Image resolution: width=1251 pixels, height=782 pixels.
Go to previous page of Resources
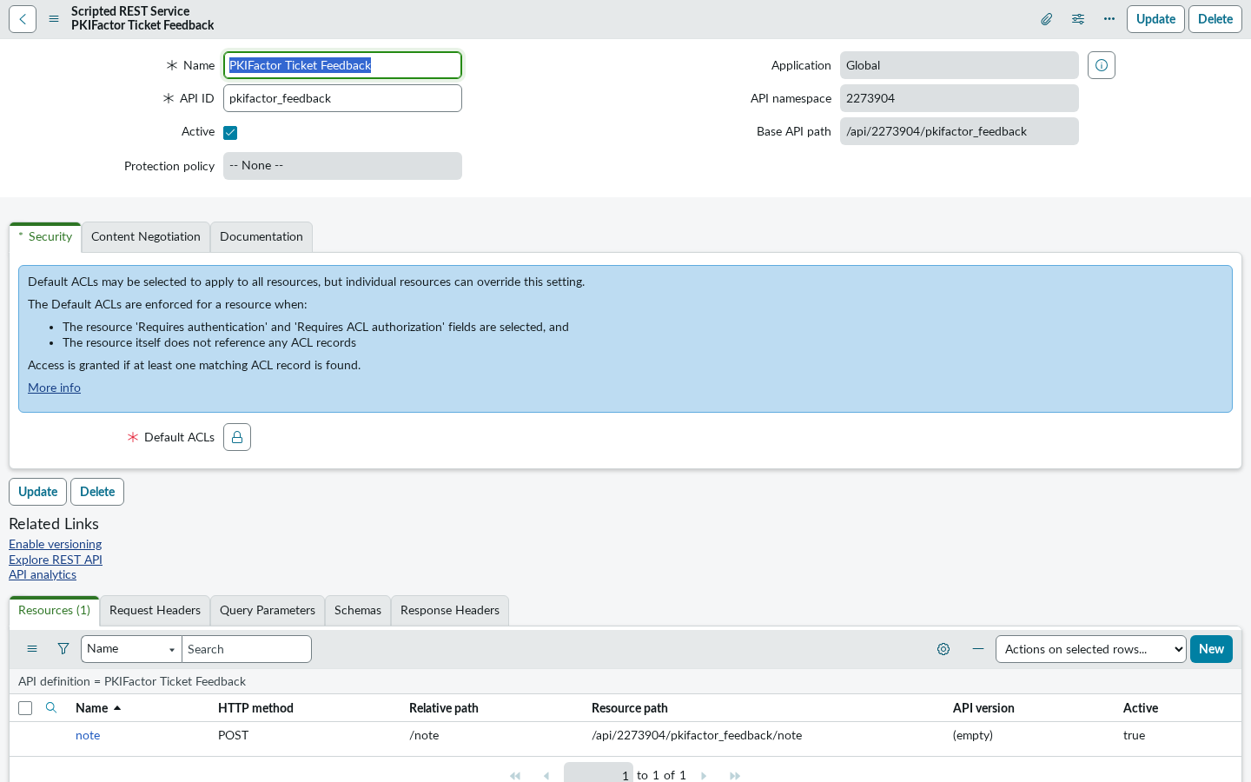(546, 776)
